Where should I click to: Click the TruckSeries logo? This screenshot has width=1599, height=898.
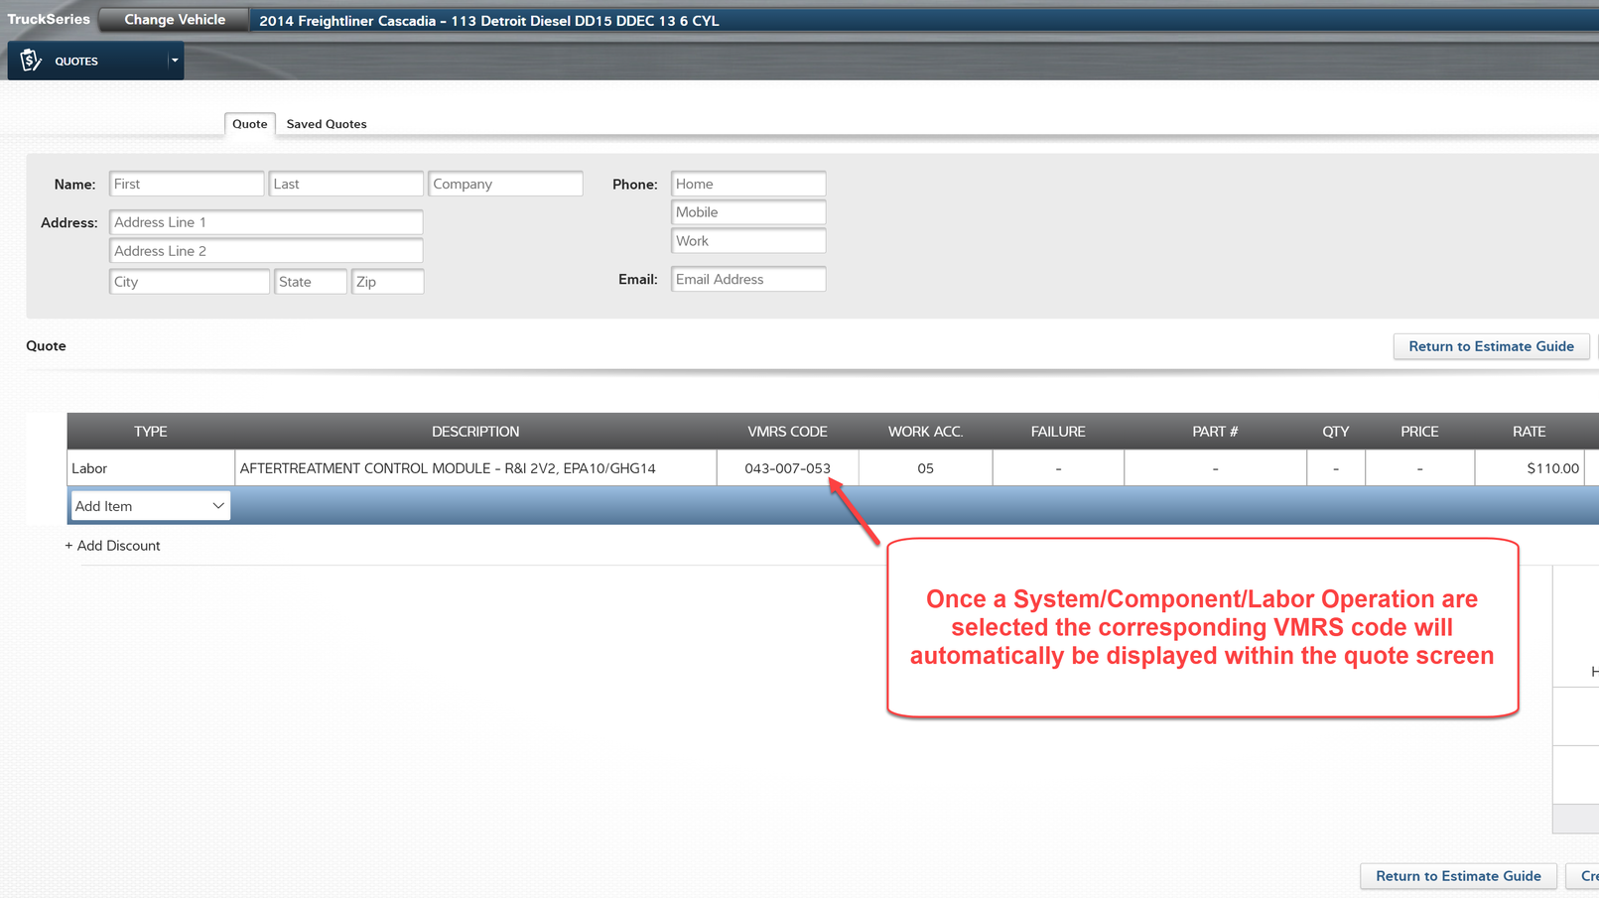(46, 18)
